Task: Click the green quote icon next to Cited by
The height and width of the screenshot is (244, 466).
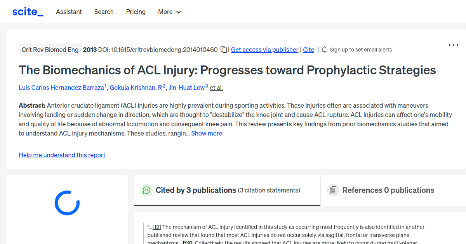Action: point(146,190)
